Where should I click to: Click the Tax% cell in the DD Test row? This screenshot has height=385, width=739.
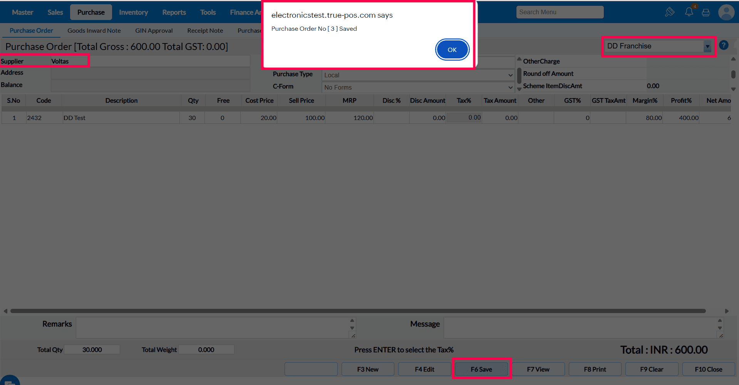tap(464, 117)
